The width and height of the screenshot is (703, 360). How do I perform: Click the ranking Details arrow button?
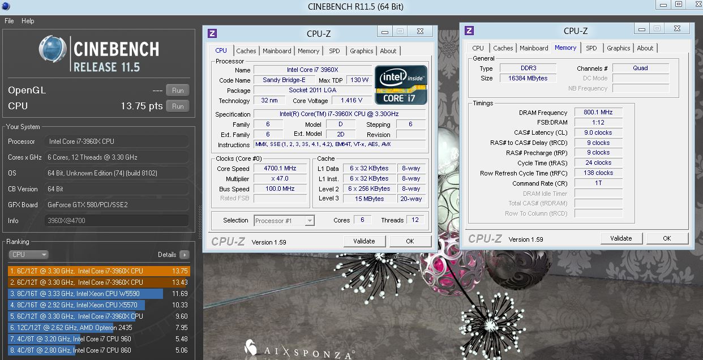pyautogui.click(x=185, y=255)
